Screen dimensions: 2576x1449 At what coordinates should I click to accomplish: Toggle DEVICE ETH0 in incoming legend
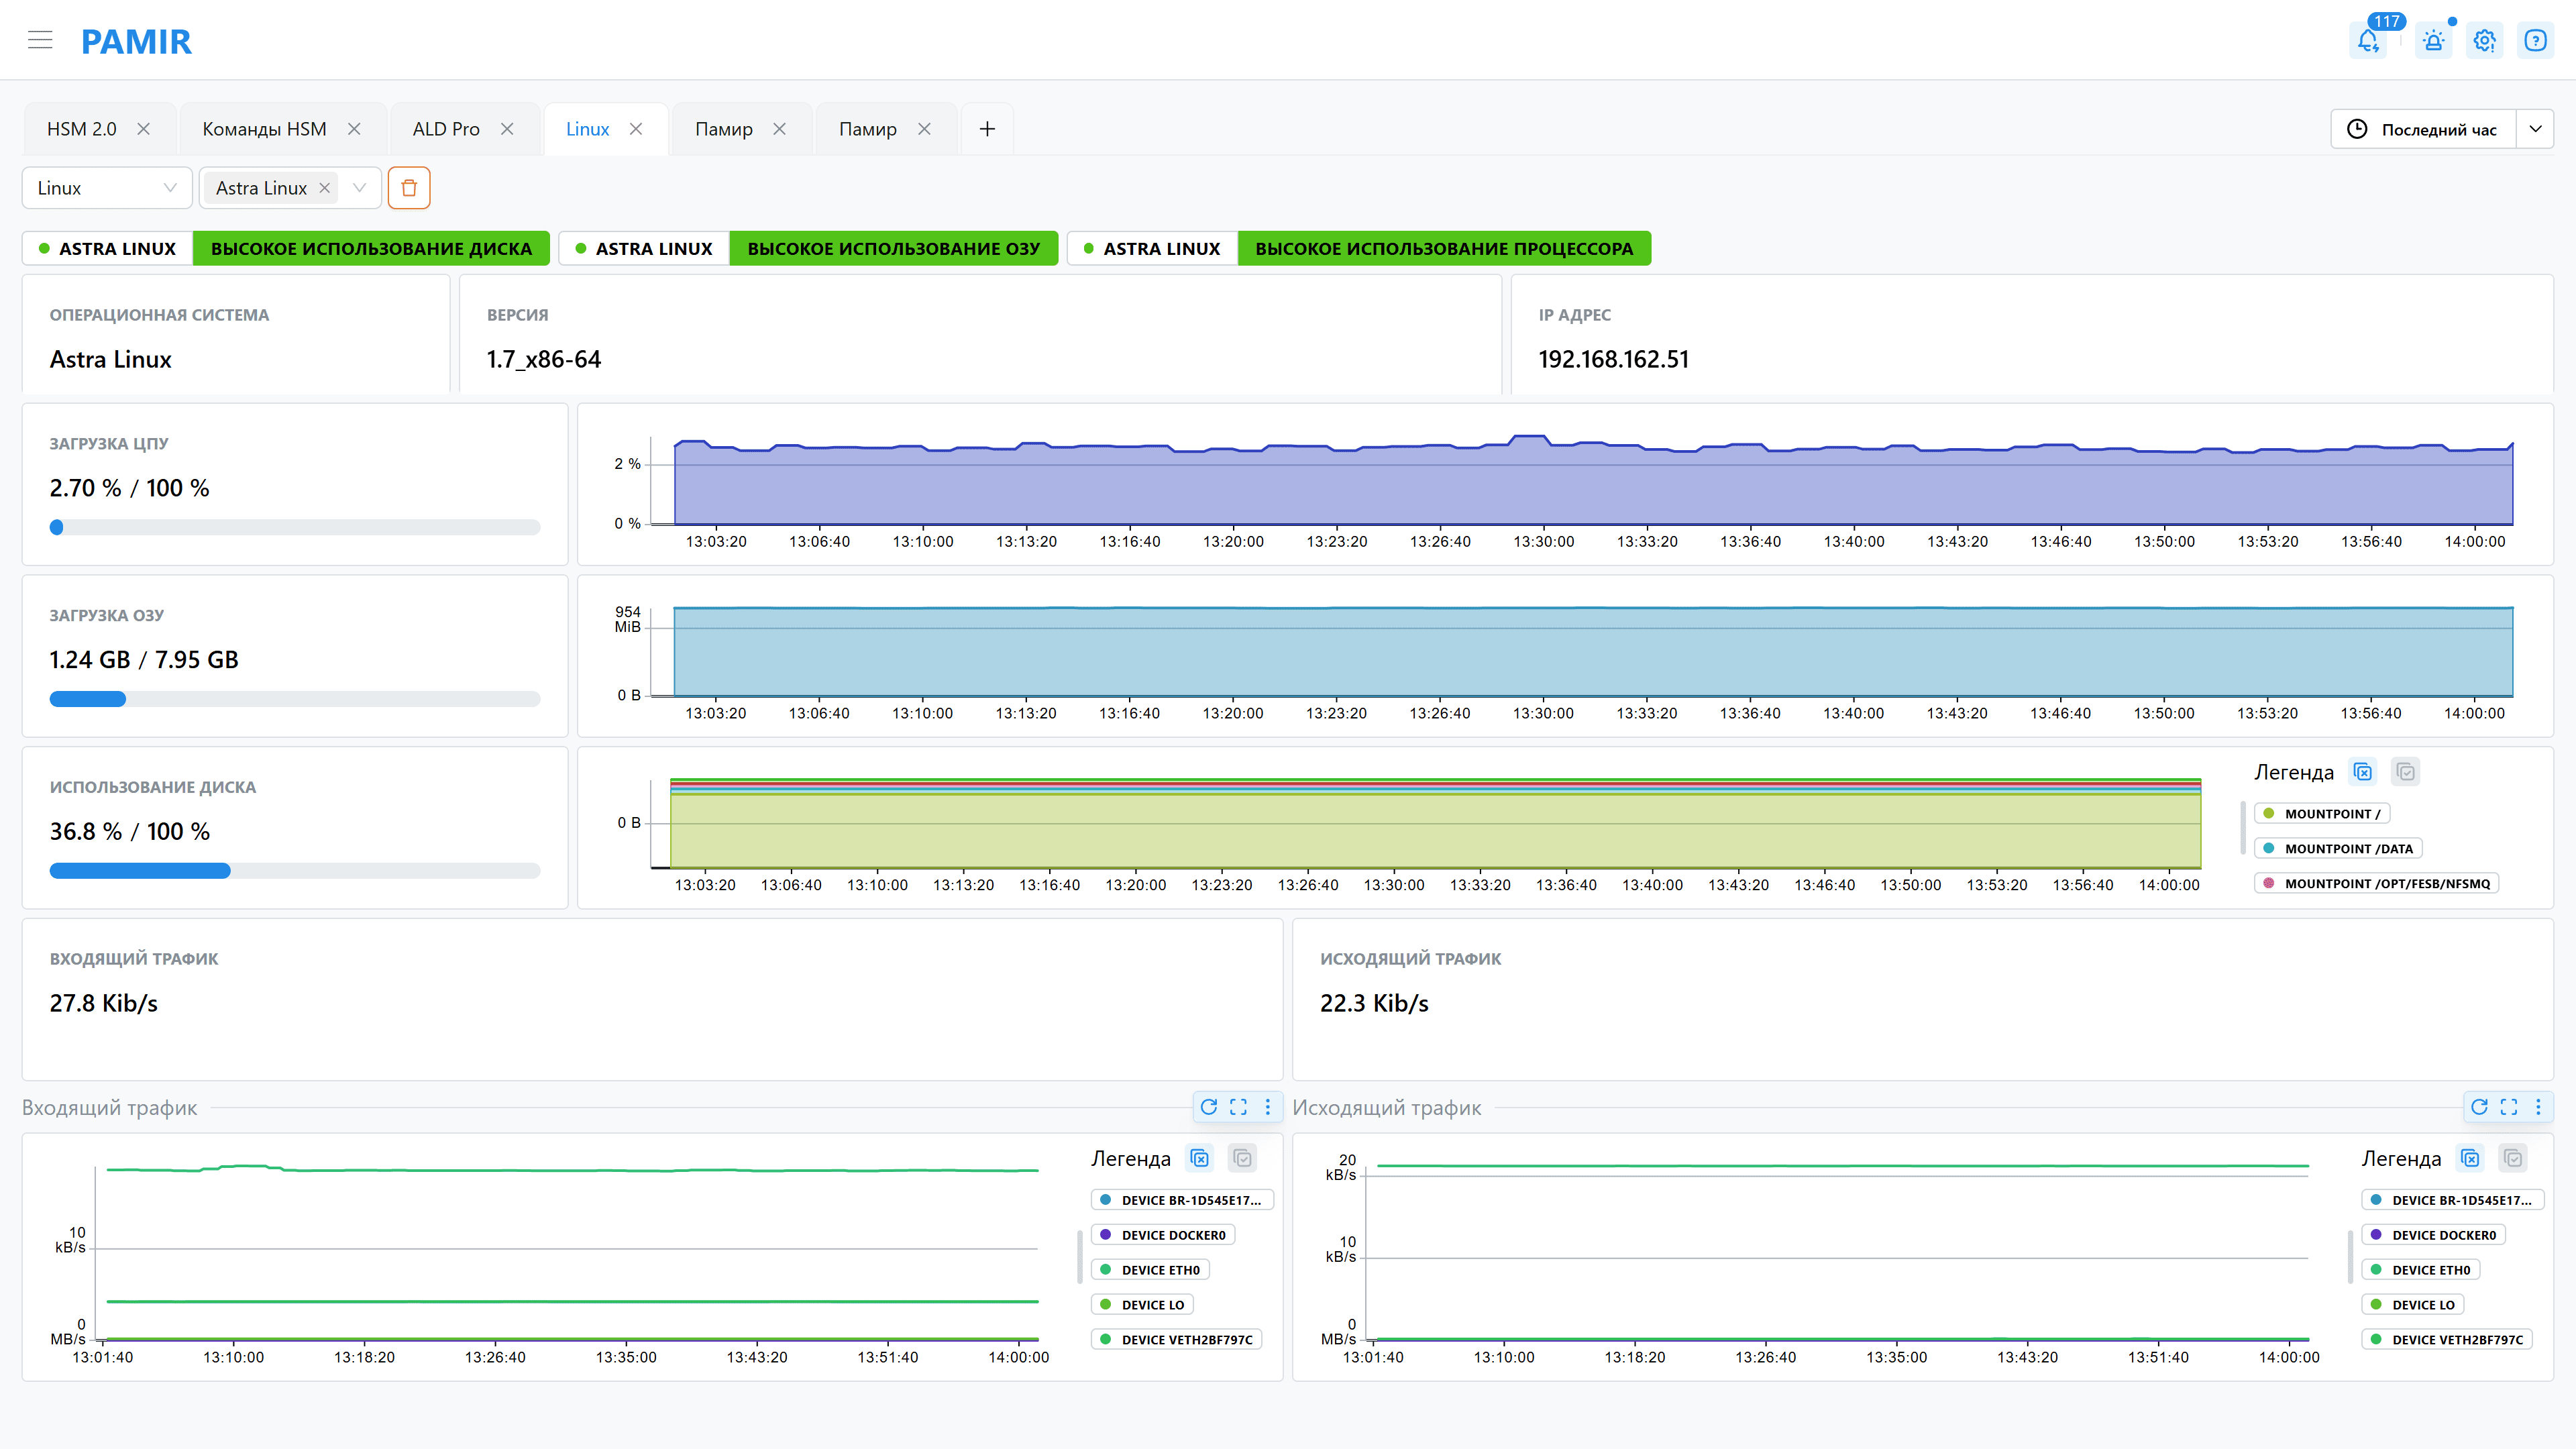tap(1151, 1270)
